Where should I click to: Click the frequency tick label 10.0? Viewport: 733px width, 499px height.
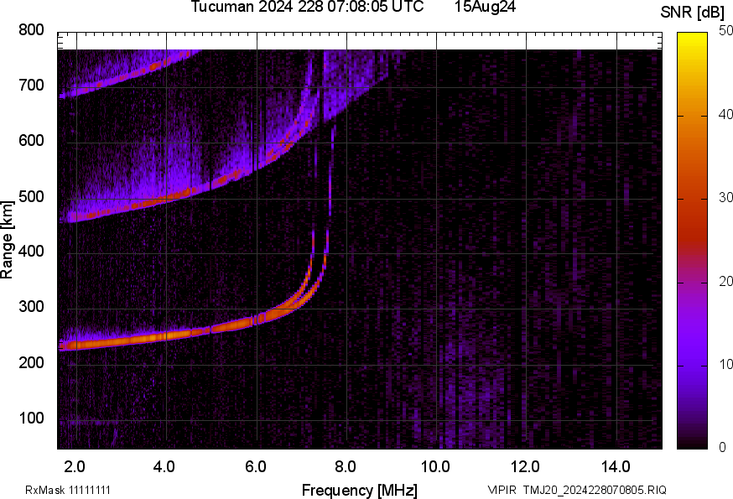click(x=435, y=466)
